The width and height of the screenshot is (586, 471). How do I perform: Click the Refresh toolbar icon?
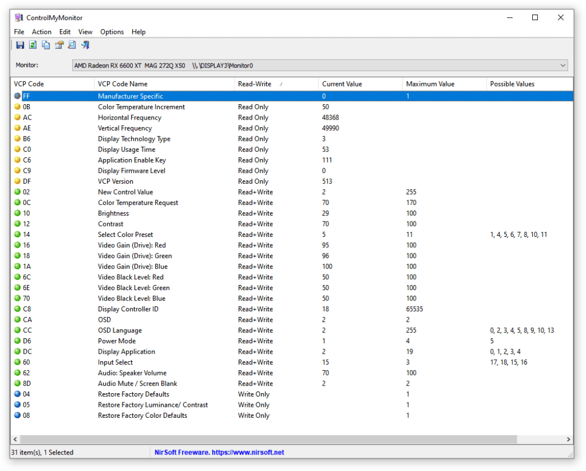[x=33, y=45]
